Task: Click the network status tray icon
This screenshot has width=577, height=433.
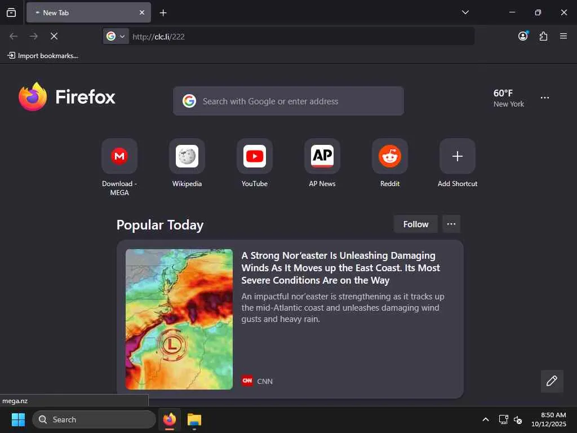Action: [x=503, y=419]
